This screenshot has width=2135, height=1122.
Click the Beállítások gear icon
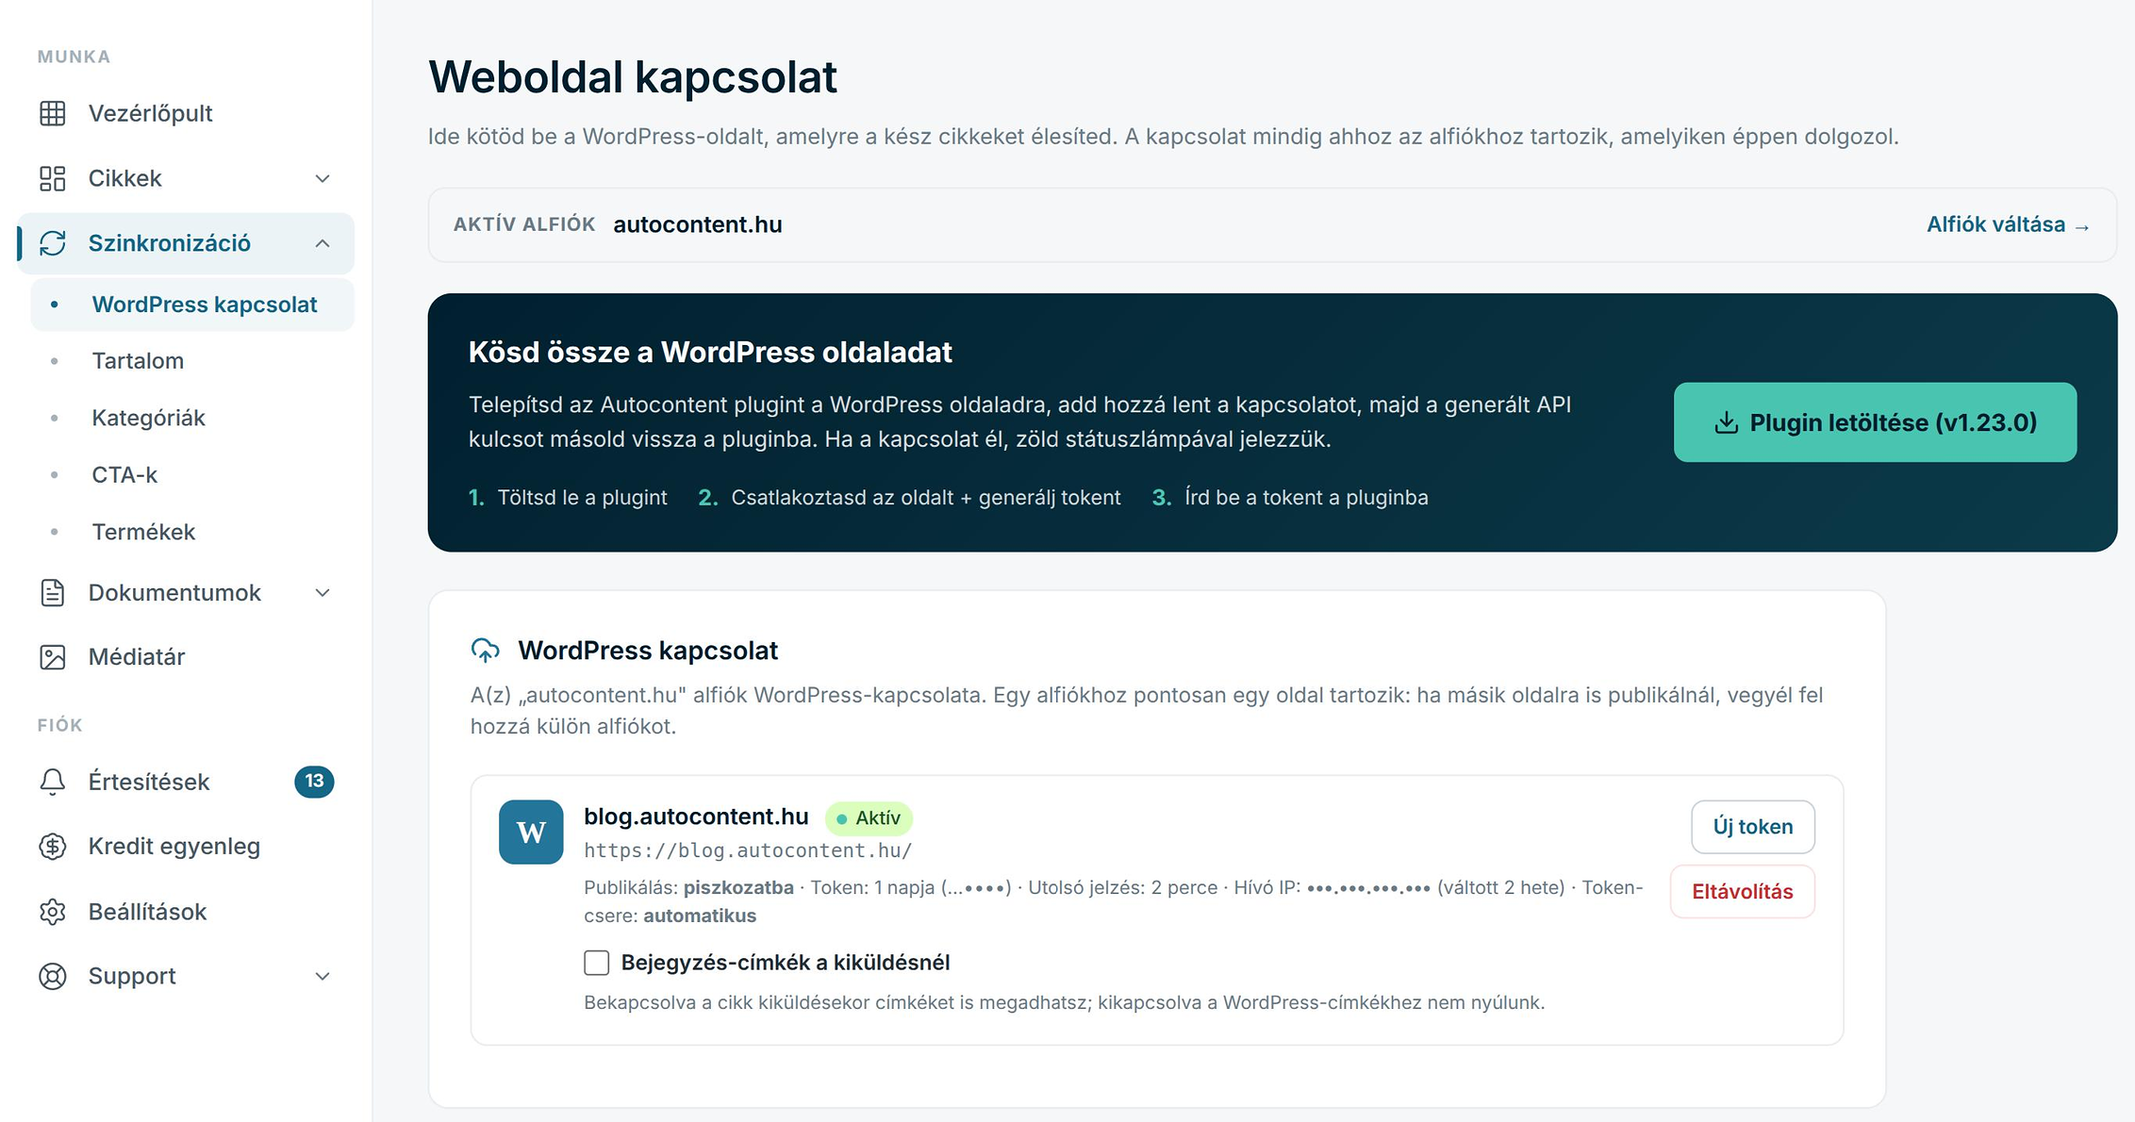[53, 912]
